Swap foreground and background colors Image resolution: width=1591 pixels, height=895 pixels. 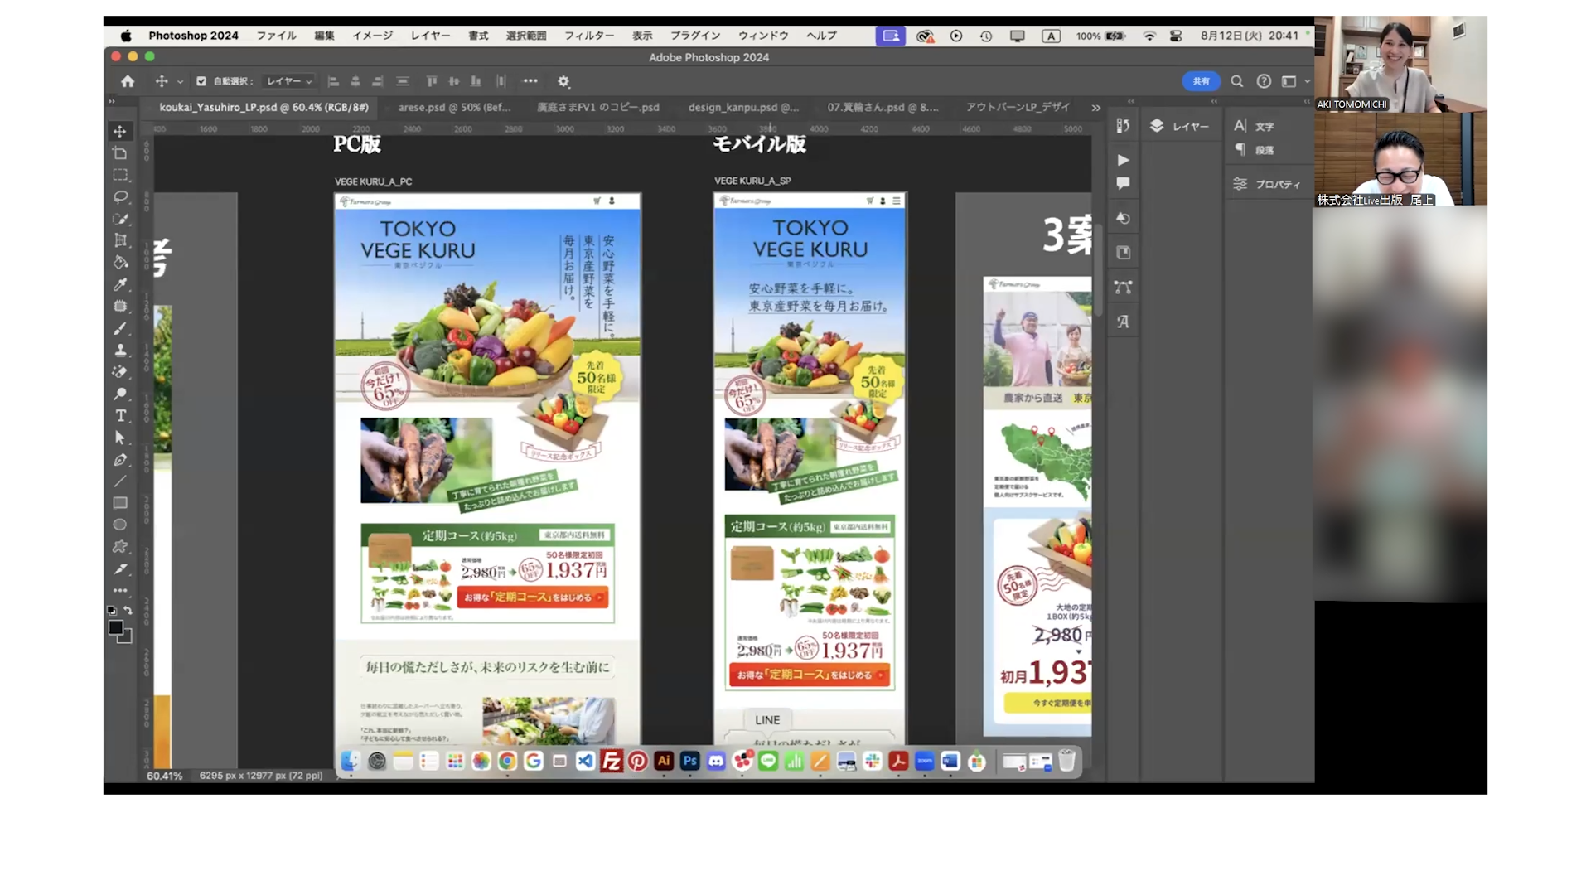(128, 610)
